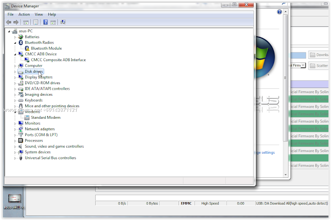
Task: Select the Sound controllers speaker icon
Action: pyautogui.click(x=21, y=146)
